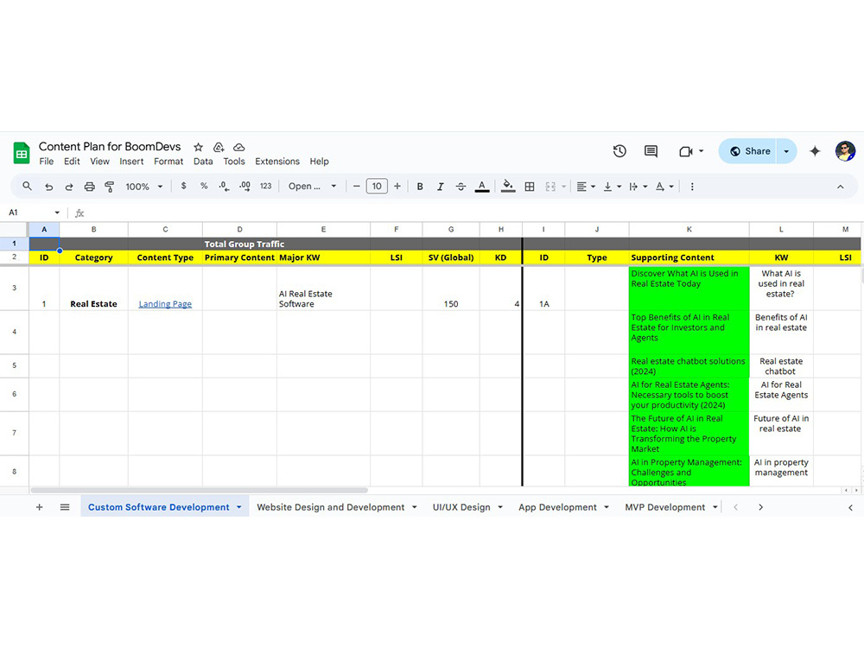Open the borders tool
Screen dimensions: 864x648
click(x=530, y=187)
